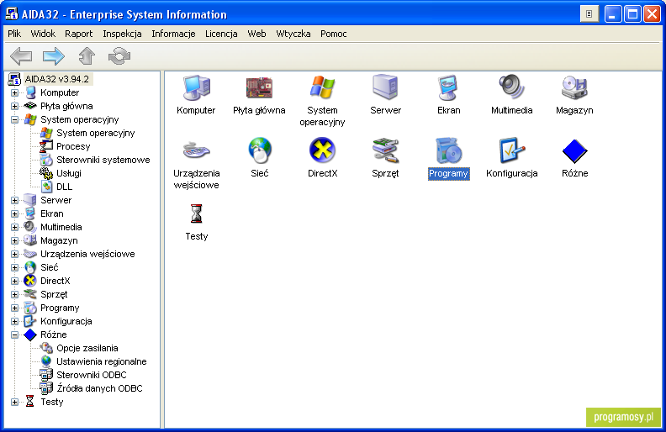Select Urządzenia wejściowe label in the tree
Screen dimensions: 666x432
click(x=87, y=254)
